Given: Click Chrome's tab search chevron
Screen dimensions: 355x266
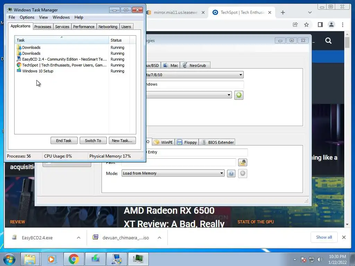Looking at the screenshot, I should click(x=310, y=12).
